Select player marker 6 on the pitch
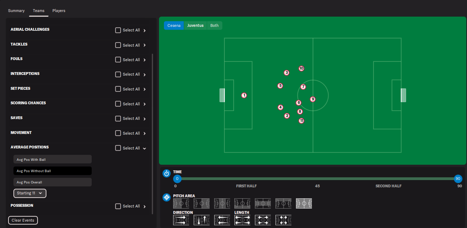This screenshot has width=467, height=228. [x=298, y=103]
